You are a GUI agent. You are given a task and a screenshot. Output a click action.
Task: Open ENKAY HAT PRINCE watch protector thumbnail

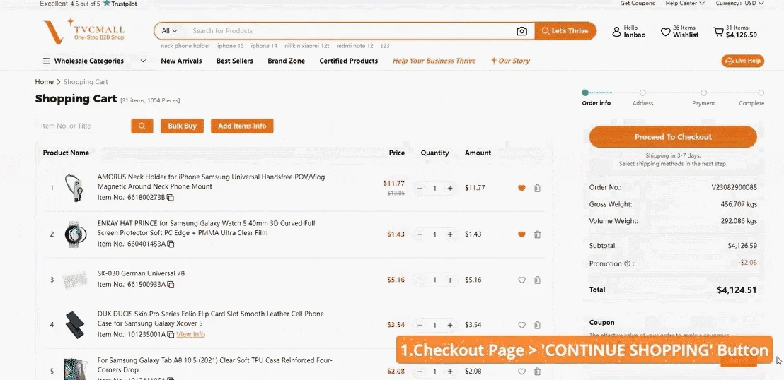pos(76,234)
